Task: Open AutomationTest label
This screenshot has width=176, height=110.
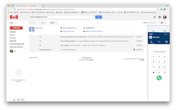Action: [16, 47]
